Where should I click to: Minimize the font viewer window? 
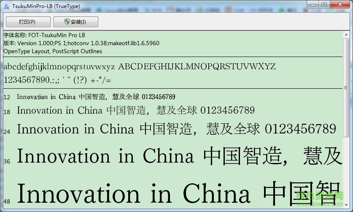click(313, 5)
